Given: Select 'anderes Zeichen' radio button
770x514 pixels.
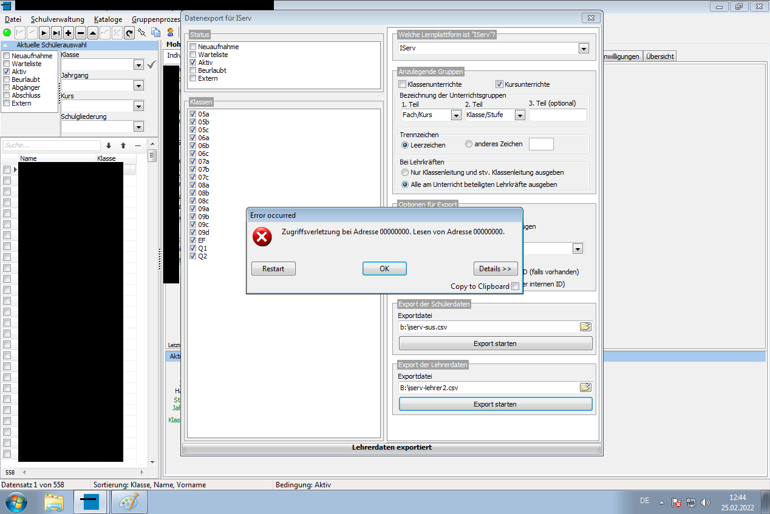Looking at the screenshot, I should (x=468, y=144).
